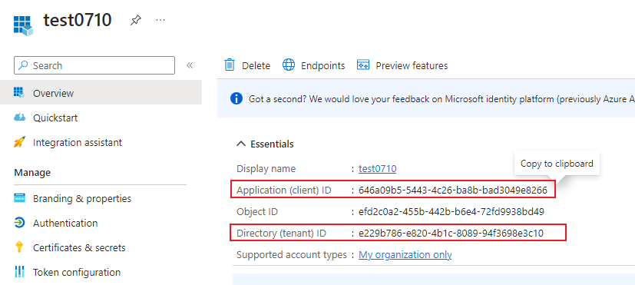Click the Delete trash can icon

pyautogui.click(x=230, y=65)
